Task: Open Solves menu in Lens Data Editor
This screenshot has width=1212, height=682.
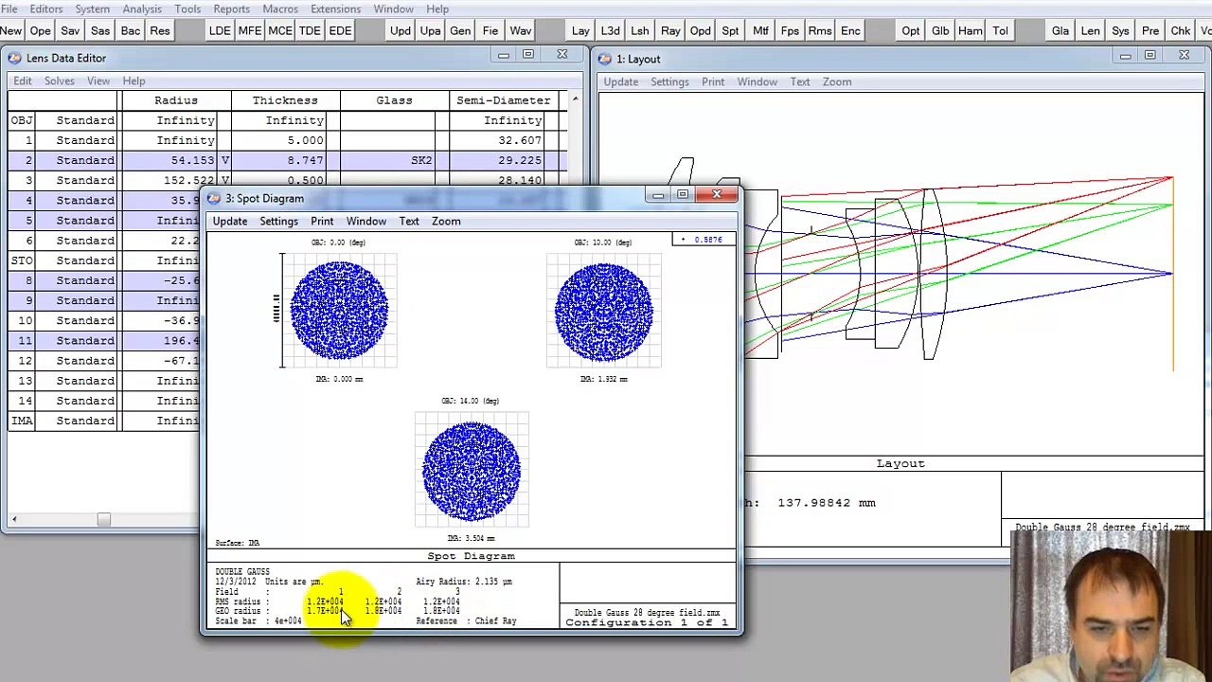Action: (59, 81)
